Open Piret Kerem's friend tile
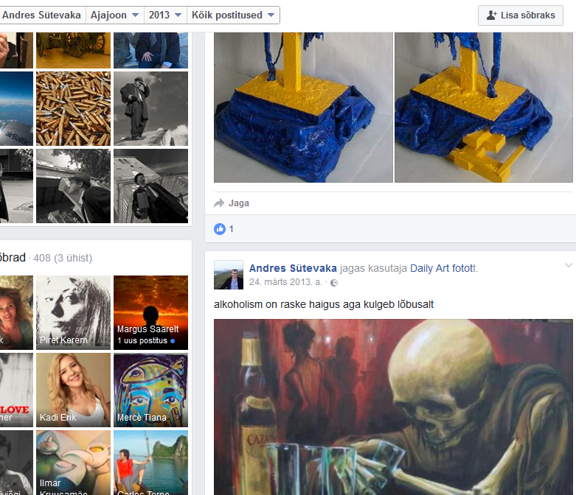Image resolution: width=576 pixels, height=495 pixels. click(74, 312)
